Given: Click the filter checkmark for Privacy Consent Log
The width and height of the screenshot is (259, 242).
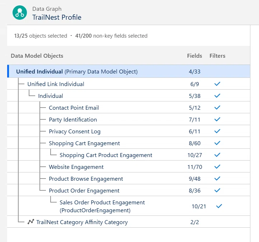Looking at the screenshot, I should pos(217,131).
